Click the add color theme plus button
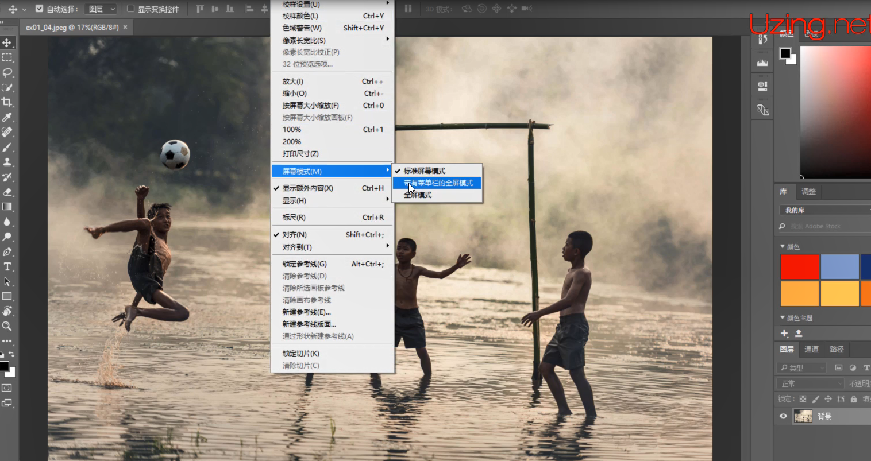The width and height of the screenshot is (871, 461). 784,333
